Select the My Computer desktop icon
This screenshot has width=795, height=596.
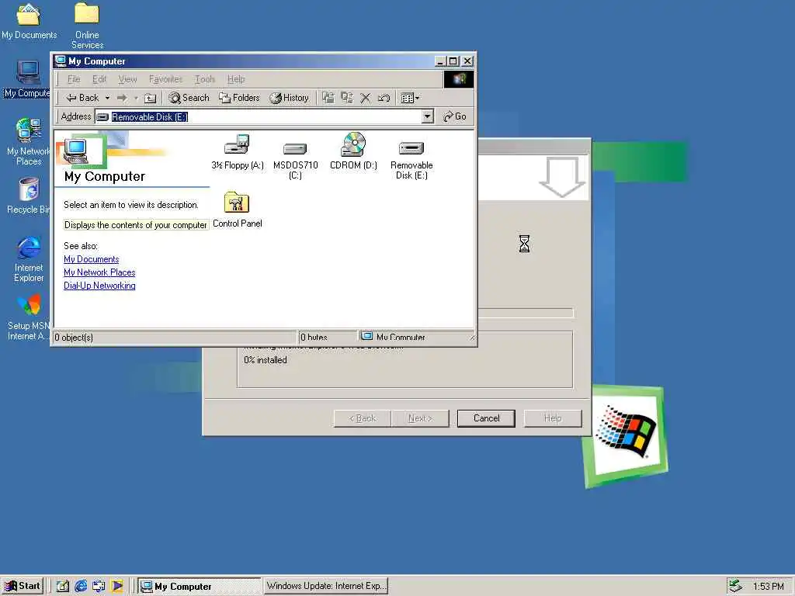pos(27,79)
